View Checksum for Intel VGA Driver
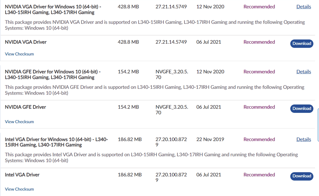Screen dimensions: 319x196 pos(19,189)
